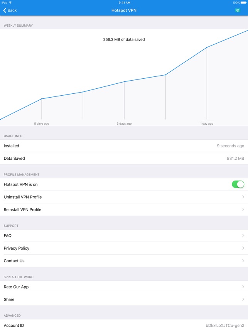Tap the green globe icon in header
Image resolution: width=248 pixels, height=331 pixels.
tap(238, 10)
